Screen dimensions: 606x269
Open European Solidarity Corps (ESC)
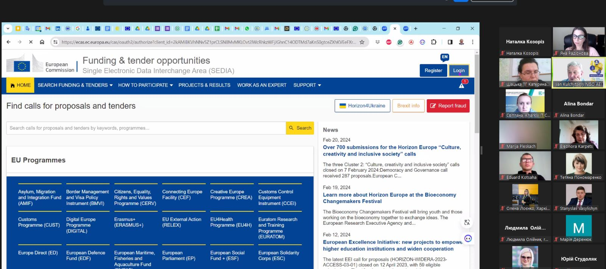point(279,256)
